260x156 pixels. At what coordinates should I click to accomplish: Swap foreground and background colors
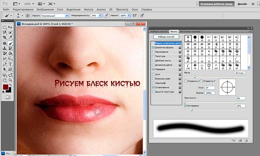[11, 85]
